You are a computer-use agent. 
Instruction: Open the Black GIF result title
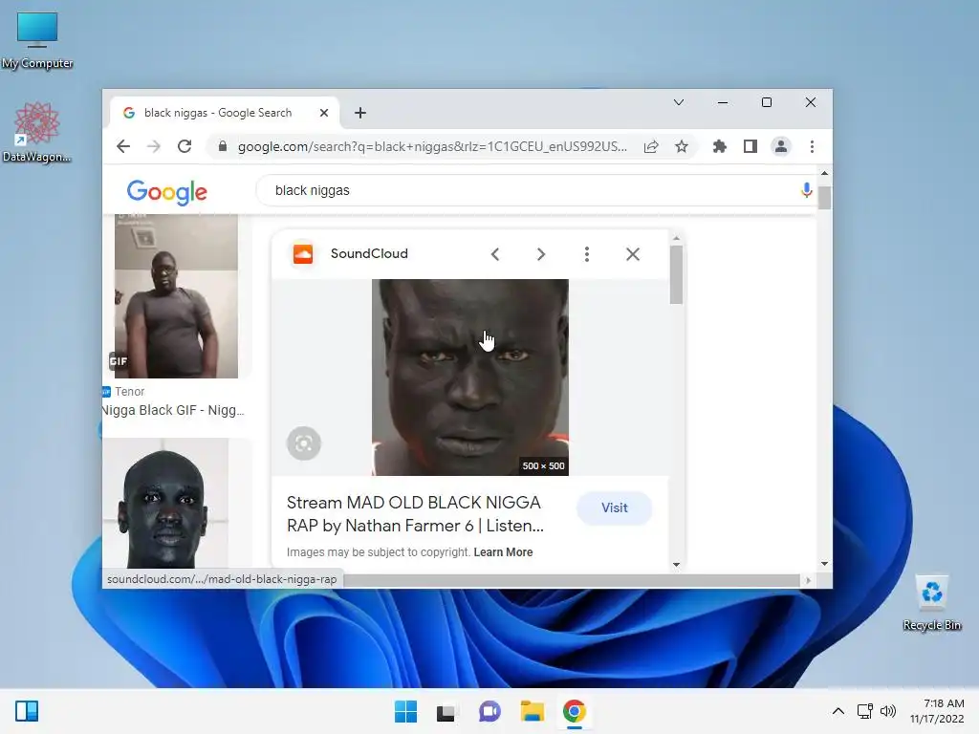[x=173, y=410]
